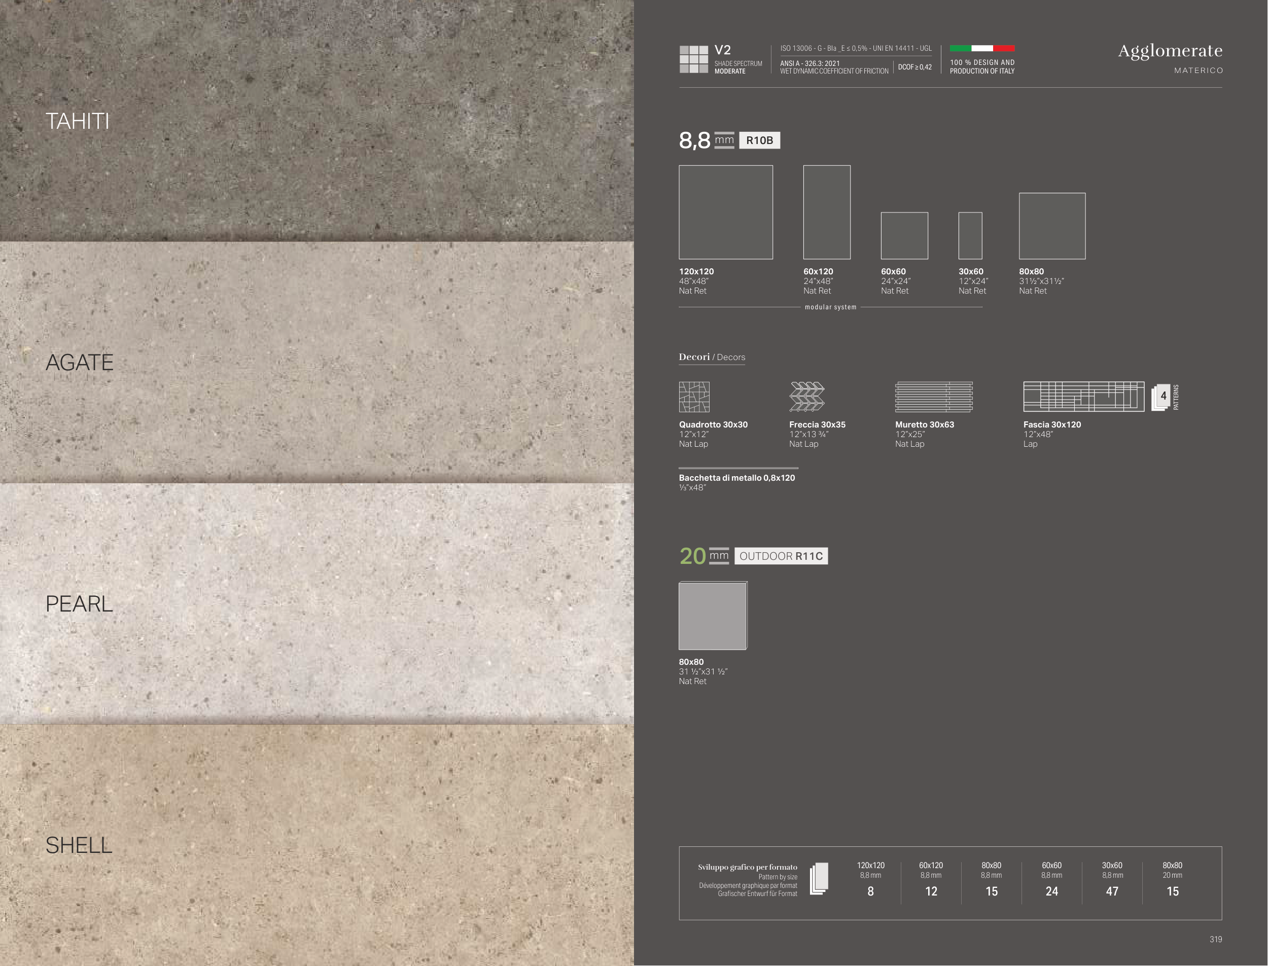Select the Quadrotto 30x30 decor icon
Viewport: 1268px width, 966px height.
694,397
